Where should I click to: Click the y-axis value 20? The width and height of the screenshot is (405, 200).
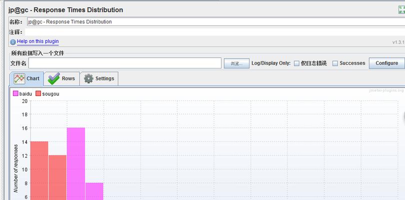coord(25,101)
